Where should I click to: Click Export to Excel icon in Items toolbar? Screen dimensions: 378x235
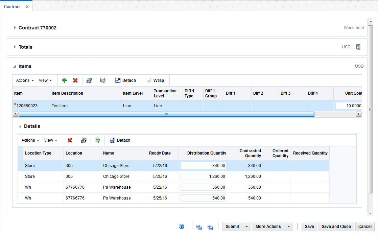89,80
